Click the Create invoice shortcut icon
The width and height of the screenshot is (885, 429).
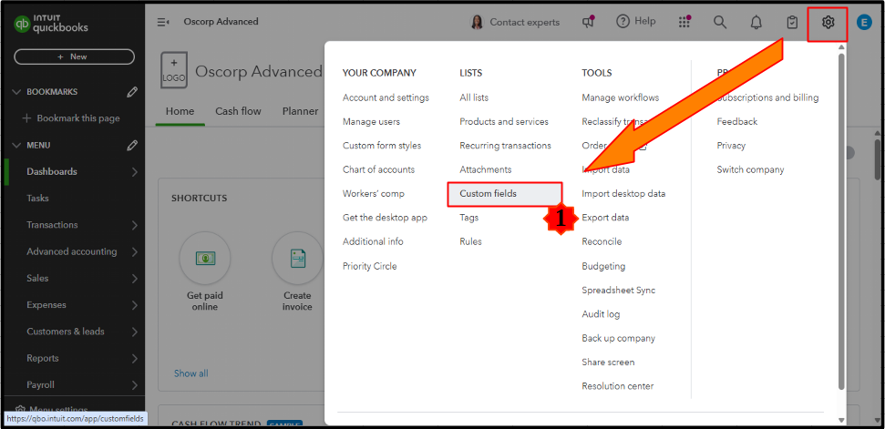tap(297, 258)
